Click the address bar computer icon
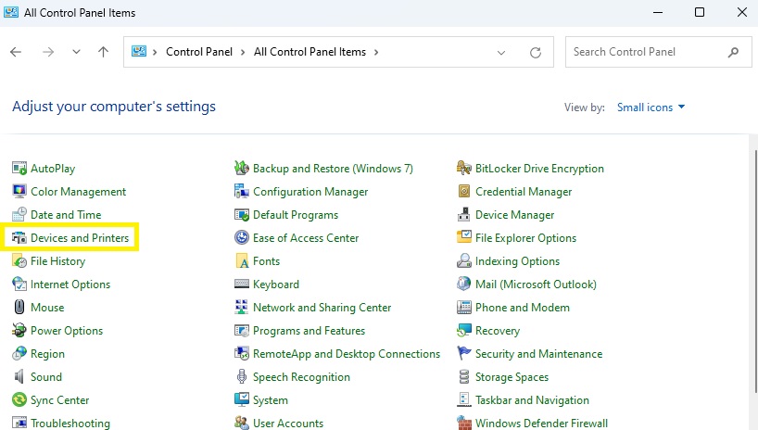This screenshot has width=758, height=430. [x=139, y=51]
